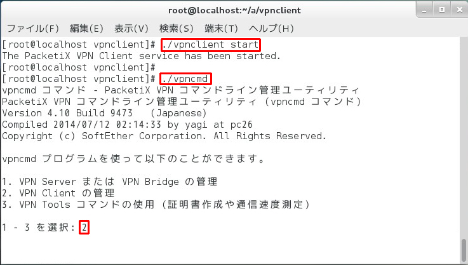Click the highlighted ./vpnclient start command
Screen dimensions: 468x265
210,45
